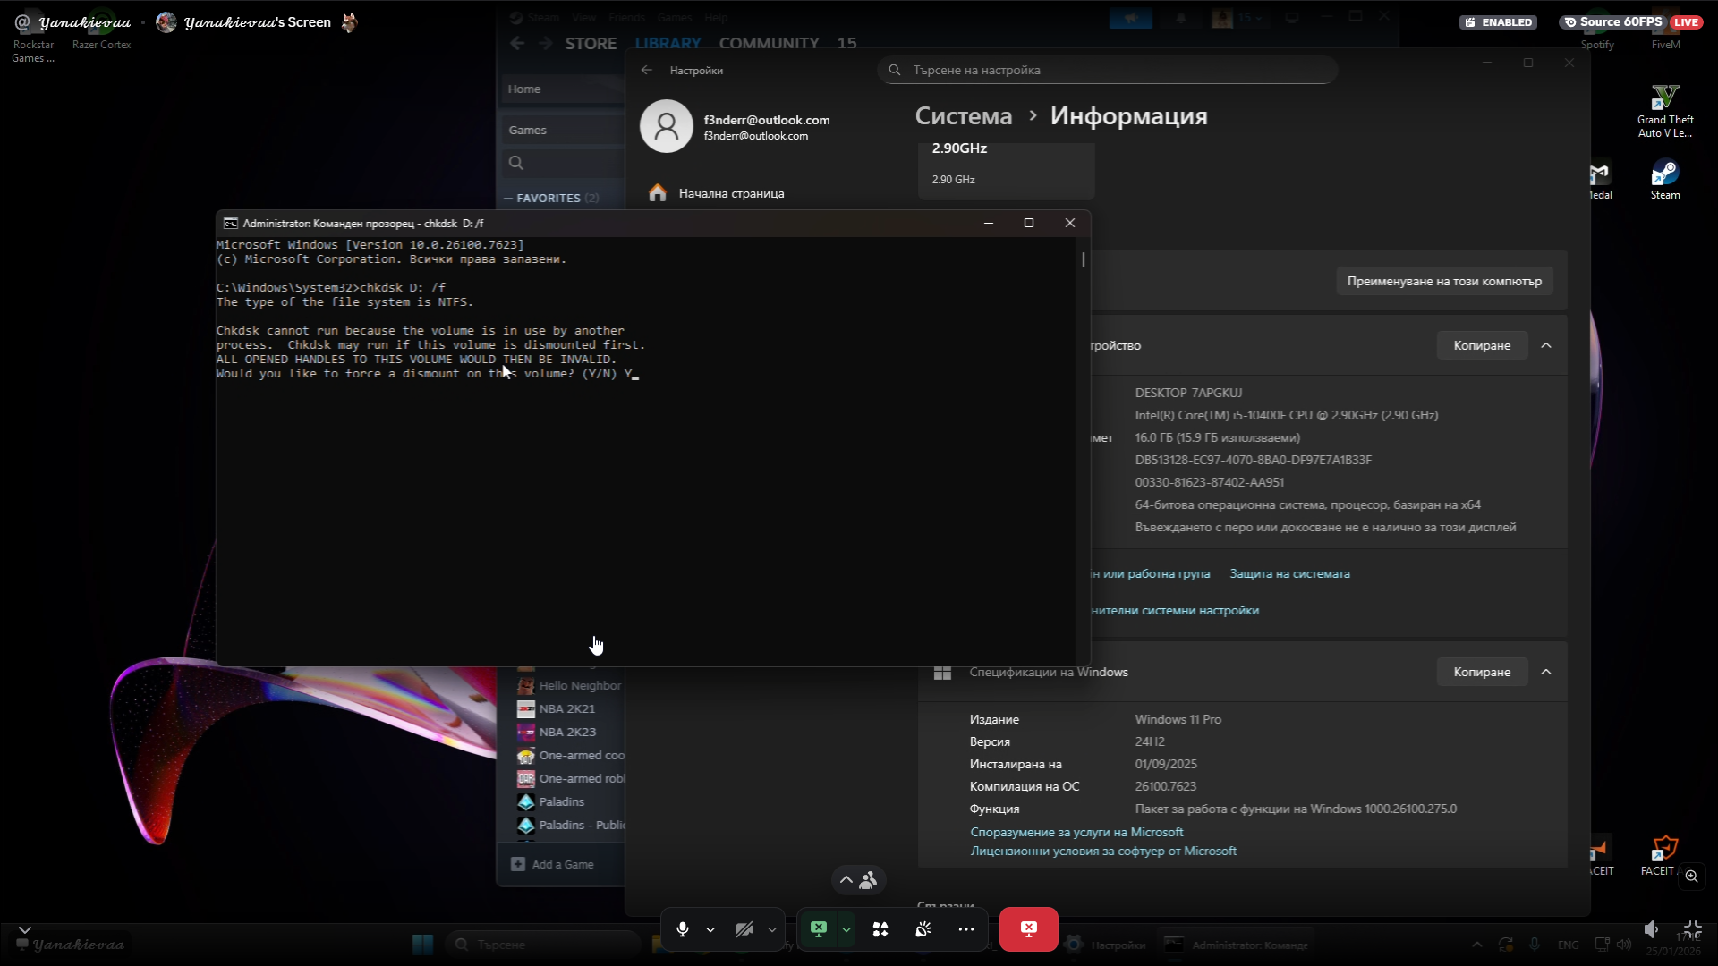Exit fullscreen using the collapse arrows icon
The image size is (1718, 966).
(x=1692, y=929)
